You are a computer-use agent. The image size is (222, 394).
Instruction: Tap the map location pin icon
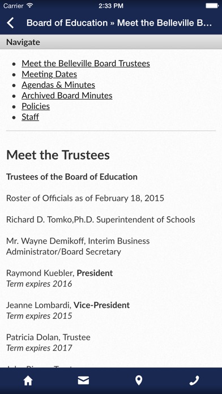pos(139,380)
